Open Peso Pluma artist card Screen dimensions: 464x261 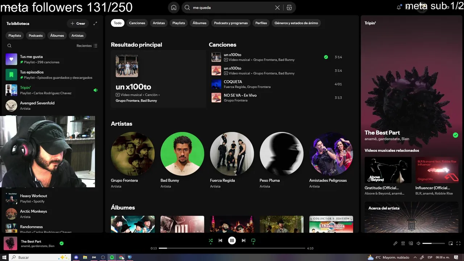(x=282, y=160)
